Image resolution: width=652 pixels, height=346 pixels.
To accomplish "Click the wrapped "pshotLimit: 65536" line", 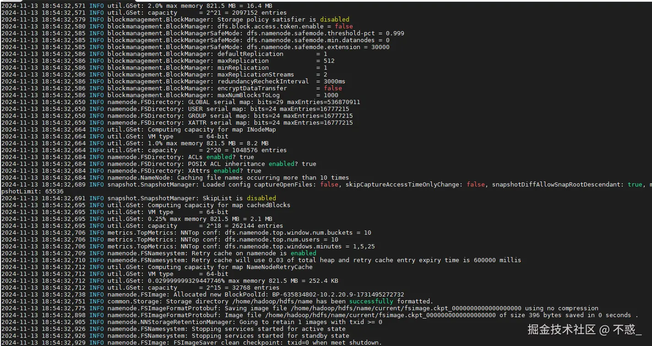I will (x=32, y=192).
